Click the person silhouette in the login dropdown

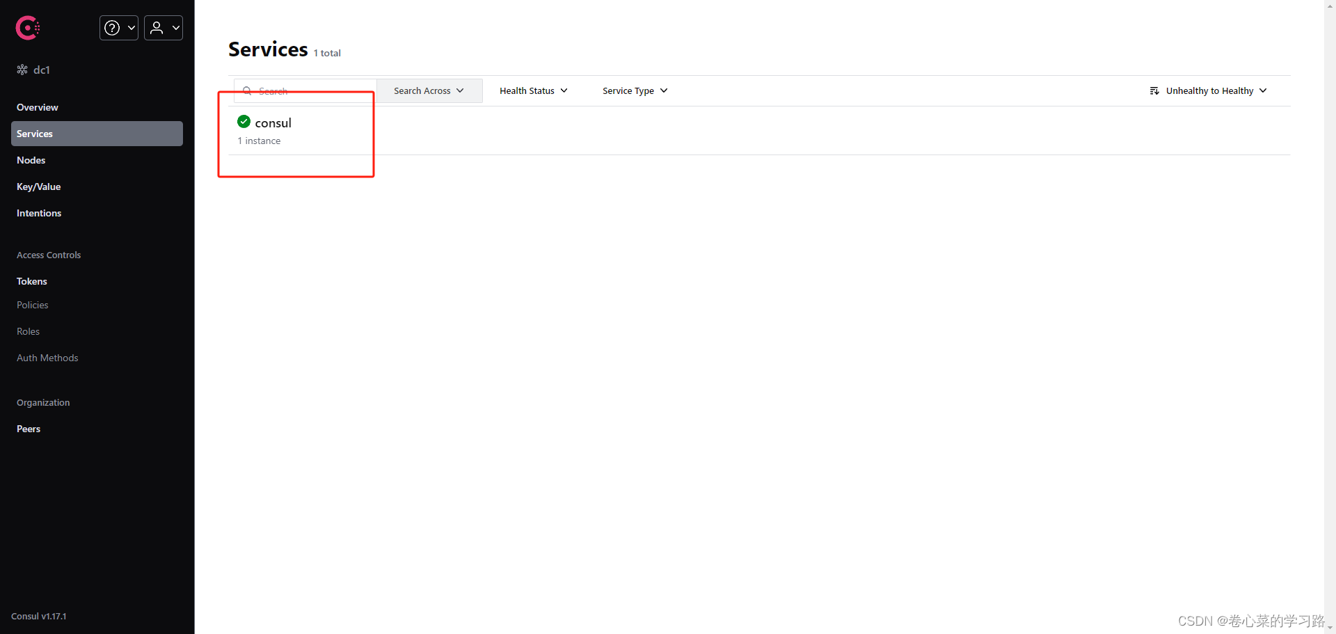coord(157,28)
